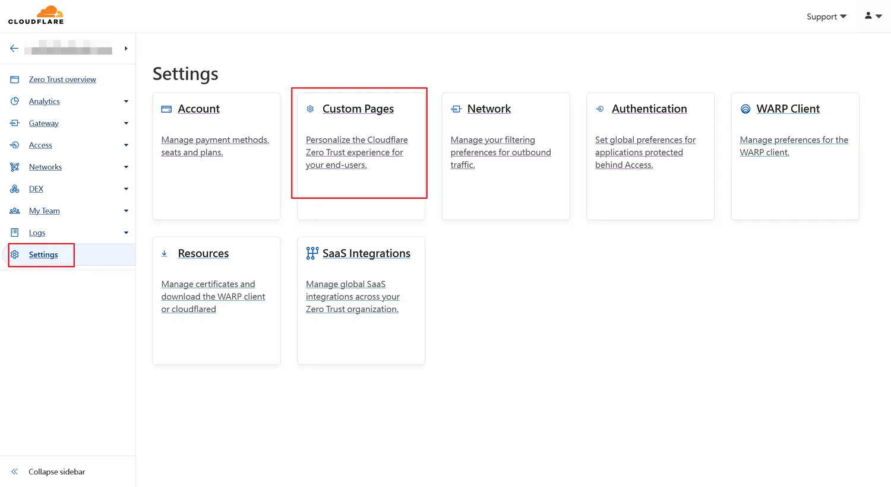Click the My Team people icon
The image size is (891, 487).
15,211
